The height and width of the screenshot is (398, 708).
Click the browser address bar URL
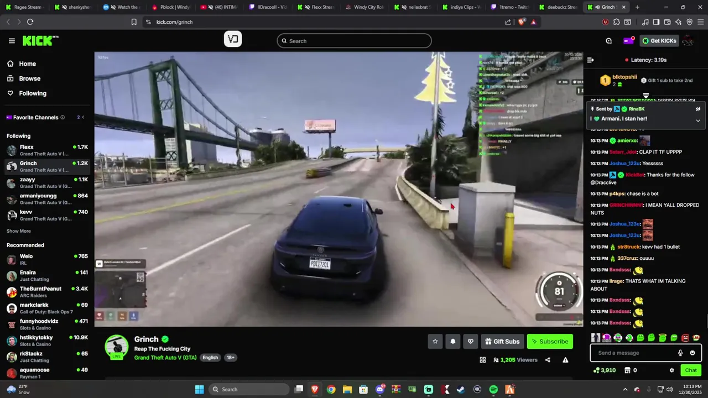click(174, 22)
